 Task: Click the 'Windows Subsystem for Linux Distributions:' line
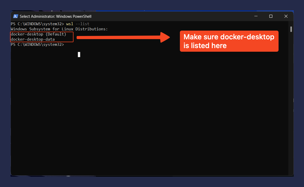59,29
